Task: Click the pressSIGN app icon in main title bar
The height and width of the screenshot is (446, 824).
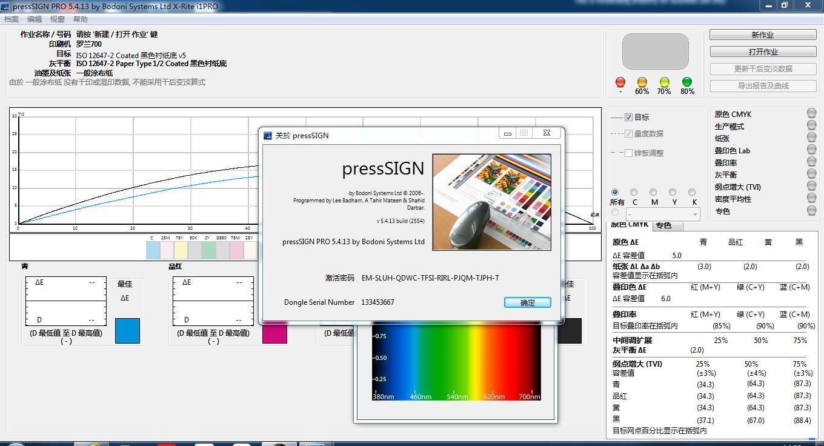Action: point(5,5)
